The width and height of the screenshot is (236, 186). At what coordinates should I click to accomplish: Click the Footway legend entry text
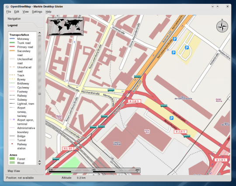[22, 91]
